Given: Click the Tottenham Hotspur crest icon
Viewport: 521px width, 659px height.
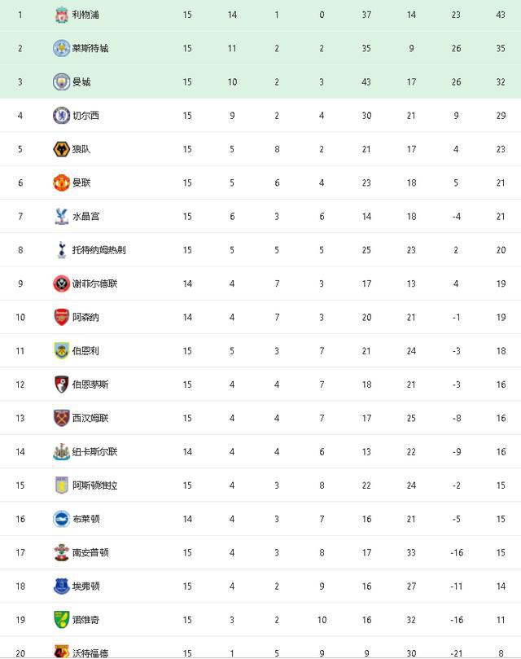Looking at the screenshot, I should 61,249.
